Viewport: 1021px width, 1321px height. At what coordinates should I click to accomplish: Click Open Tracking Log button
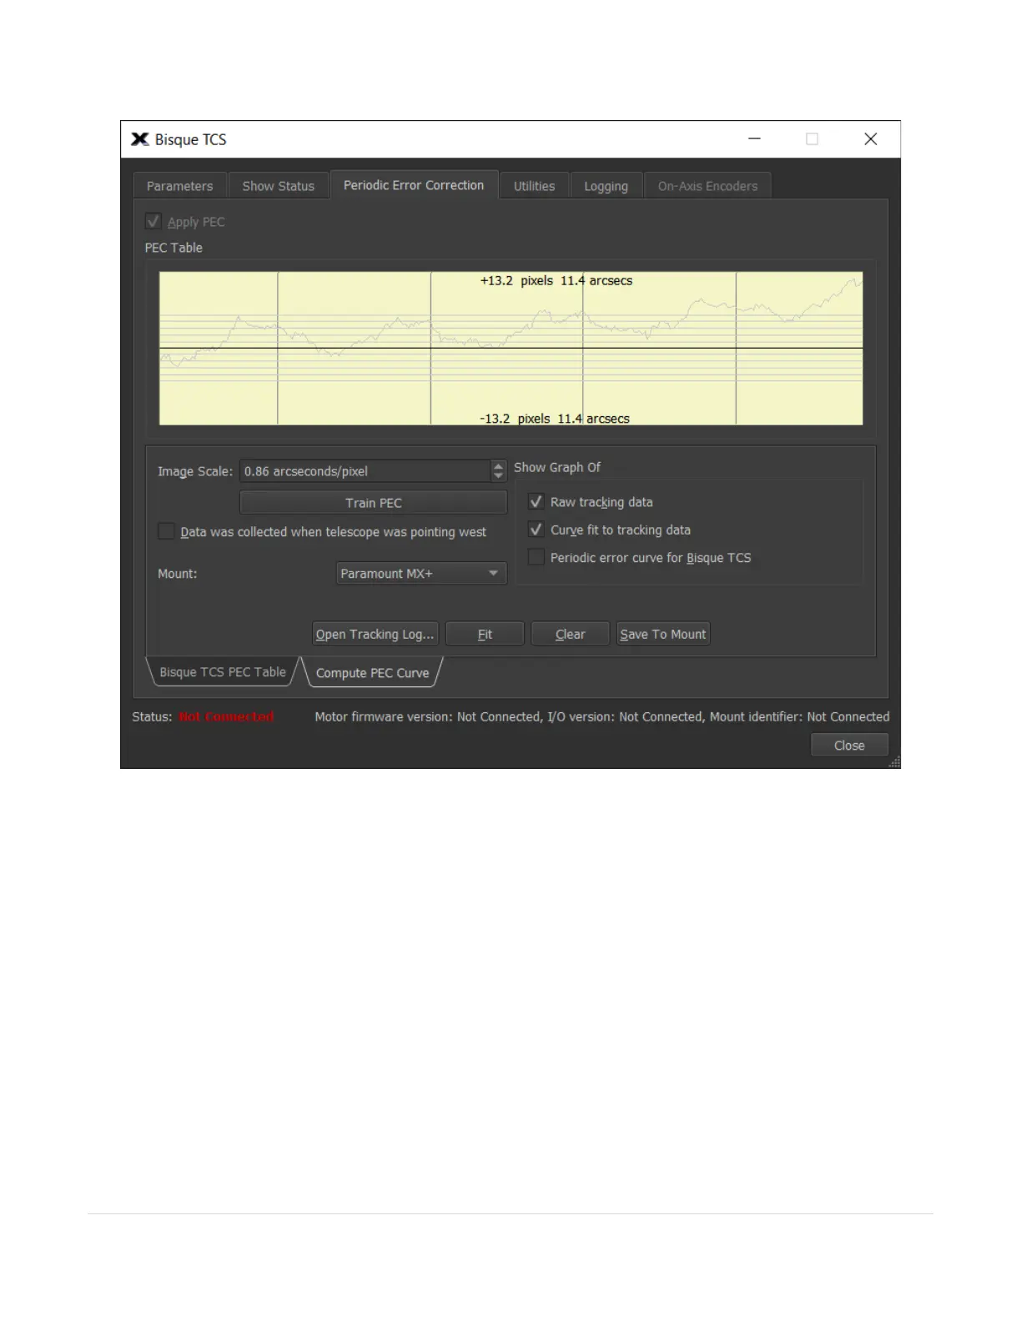tap(375, 634)
